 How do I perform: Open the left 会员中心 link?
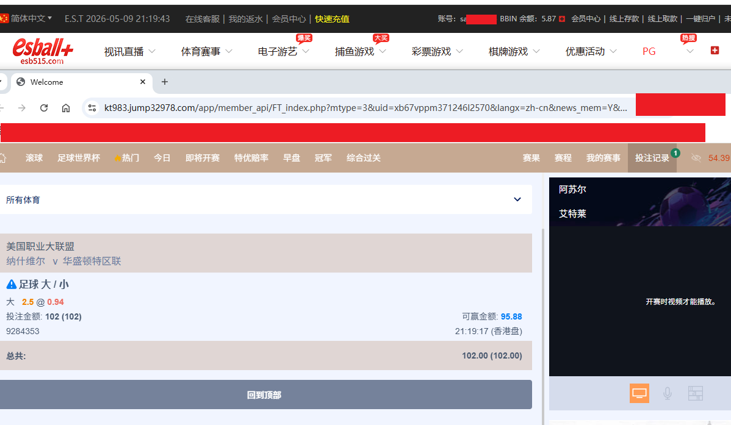289,19
